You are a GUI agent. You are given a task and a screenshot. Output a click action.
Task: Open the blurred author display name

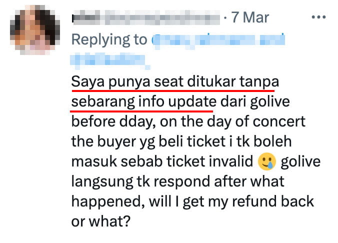click(x=146, y=17)
